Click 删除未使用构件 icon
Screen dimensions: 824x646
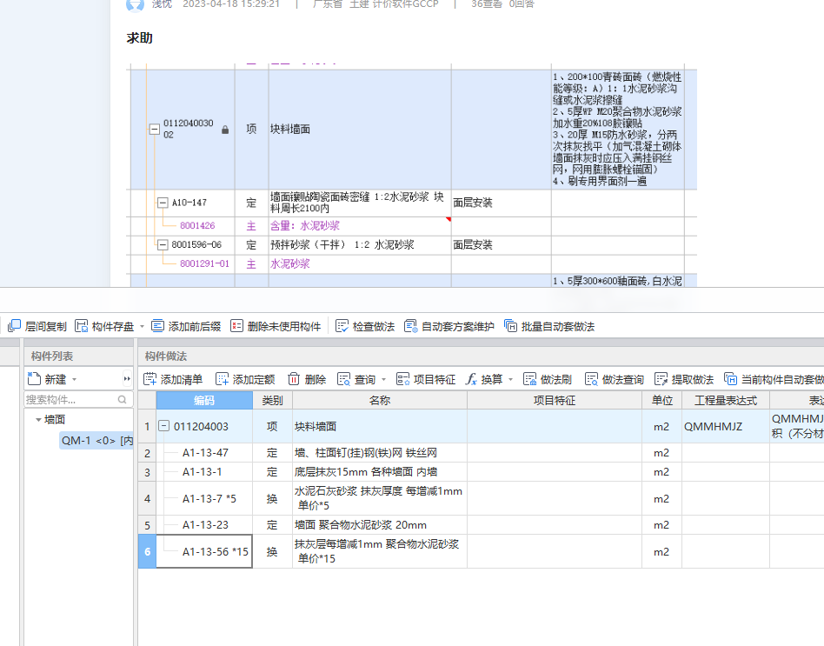[236, 326]
